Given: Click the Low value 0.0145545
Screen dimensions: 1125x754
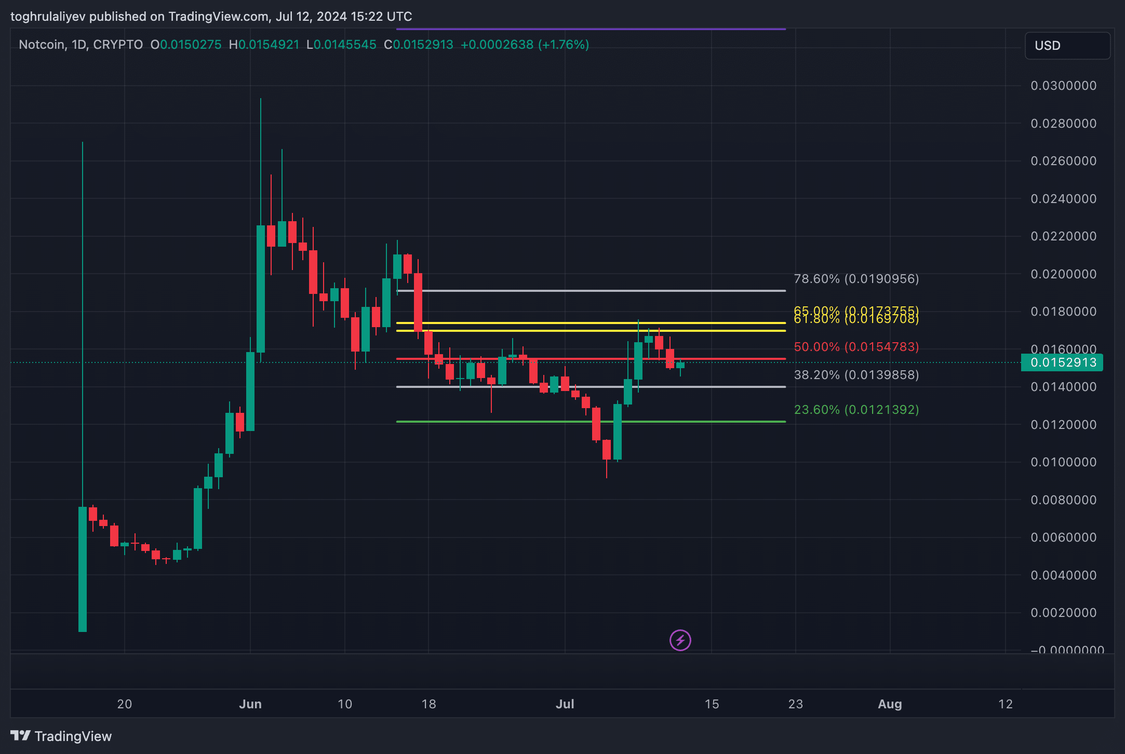Looking at the screenshot, I should click(345, 45).
